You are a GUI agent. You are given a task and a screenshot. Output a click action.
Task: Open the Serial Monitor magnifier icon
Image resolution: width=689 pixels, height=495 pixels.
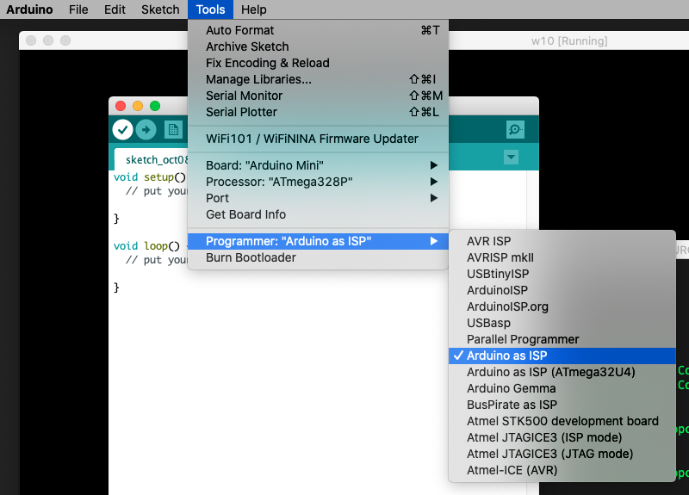[515, 130]
